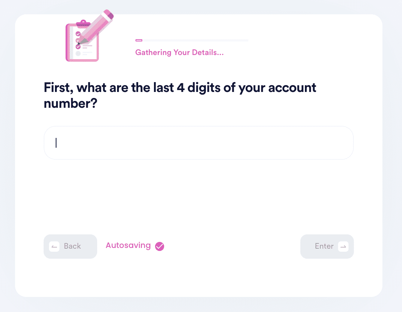Click the text cursor in the input box
The height and width of the screenshot is (312, 402).
pyautogui.click(x=56, y=143)
